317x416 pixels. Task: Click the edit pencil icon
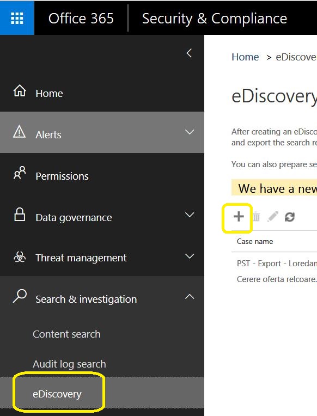(x=273, y=217)
